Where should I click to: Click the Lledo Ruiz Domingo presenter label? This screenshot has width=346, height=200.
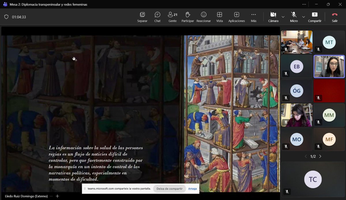click(27, 196)
